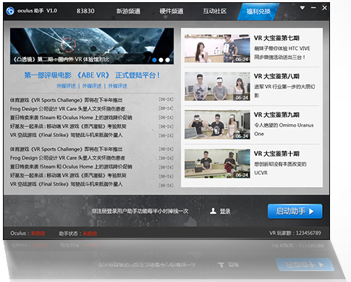Open the 《ABE VR》 headline link
Image resolution: width=351 pixels, height=282 pixels.
click(92, 75)
